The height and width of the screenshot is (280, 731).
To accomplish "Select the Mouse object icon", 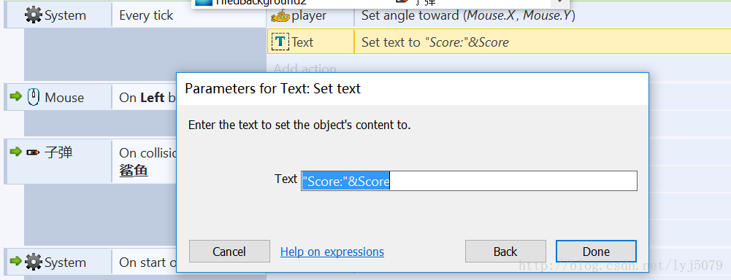I will 33,97.
